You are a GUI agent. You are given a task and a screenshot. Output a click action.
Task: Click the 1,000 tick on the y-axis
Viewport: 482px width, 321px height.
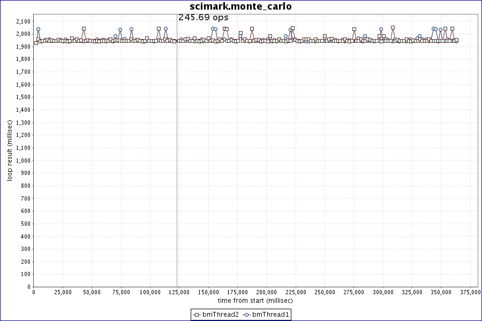[x=23, y=160]
